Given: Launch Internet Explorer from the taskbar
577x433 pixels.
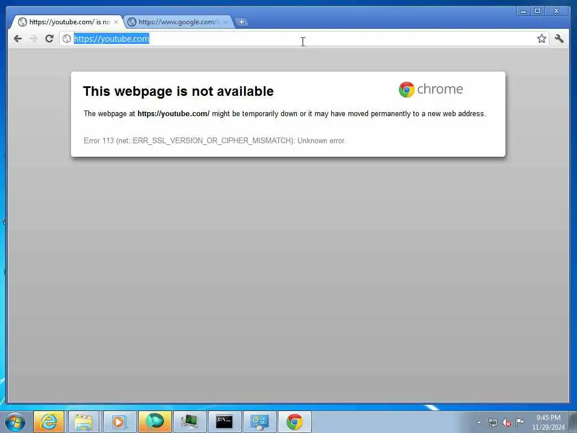Looking at the screenshot, I should [x=48, y=422].
